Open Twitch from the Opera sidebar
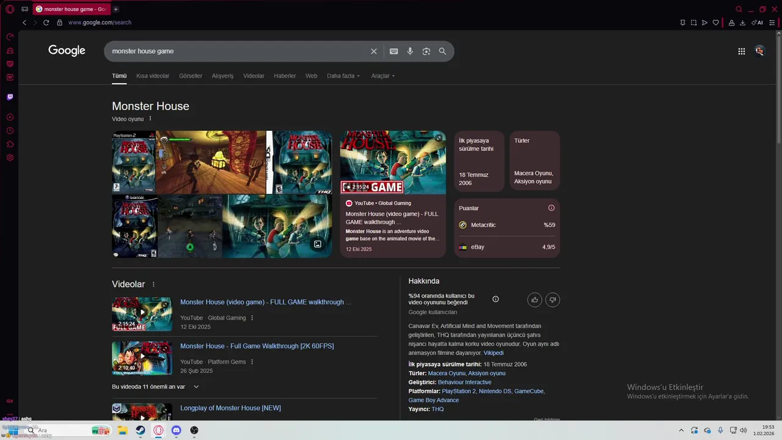Image resolution: width=782 pixels, height=440 pixels. tap(10, 97)
